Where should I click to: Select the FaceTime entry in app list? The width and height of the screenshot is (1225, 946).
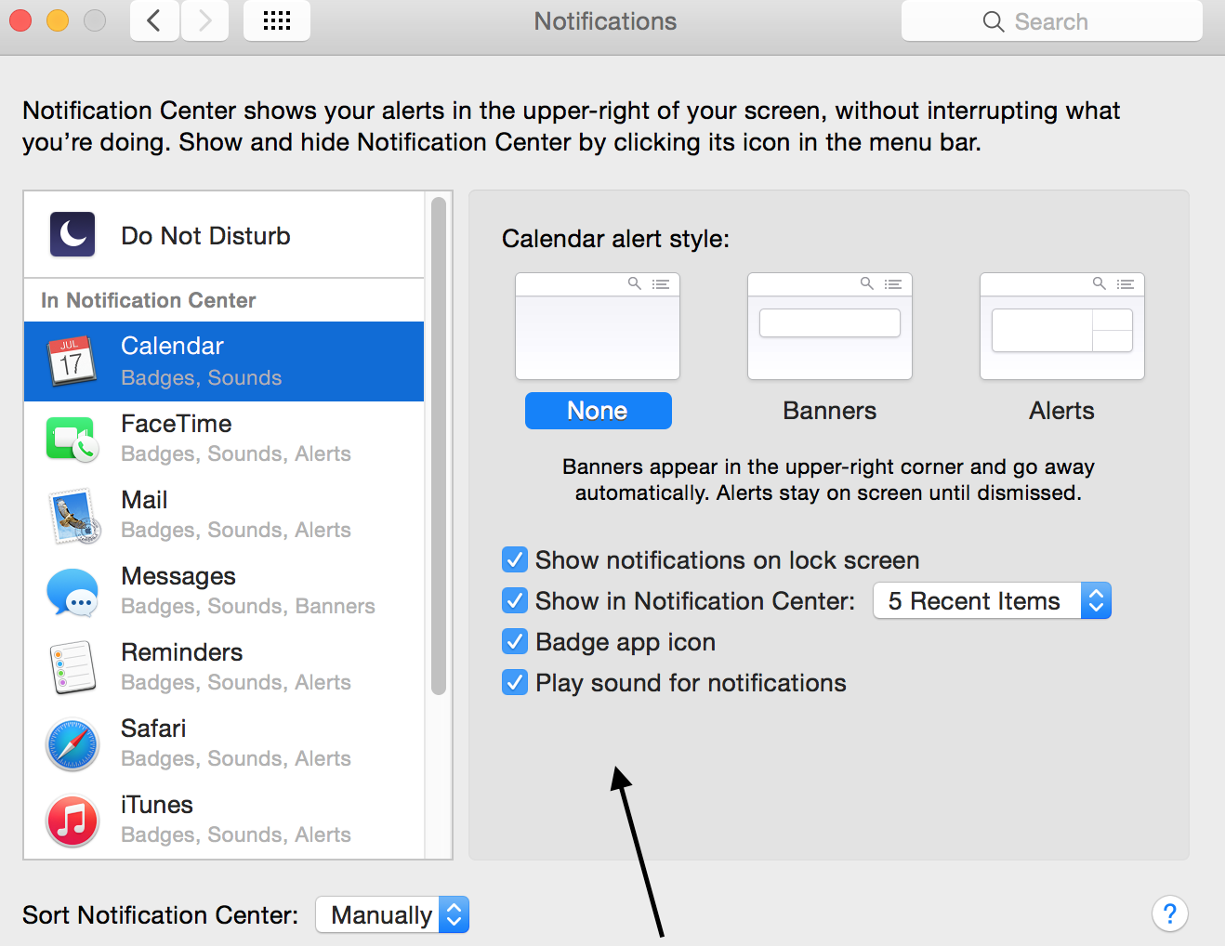coord(224,439)
